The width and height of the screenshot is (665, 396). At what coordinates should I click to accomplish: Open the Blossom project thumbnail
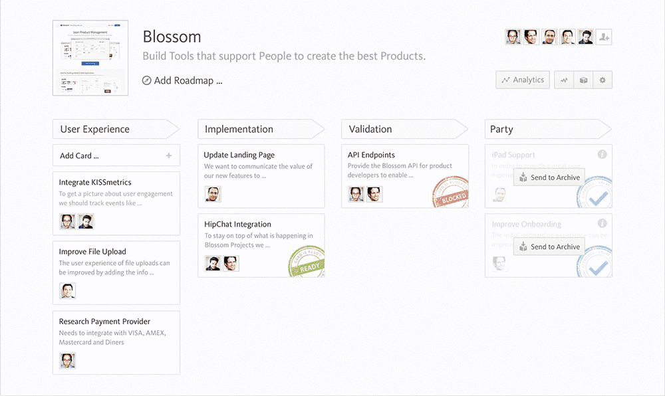pyautogui.click(x=90, y=58)
